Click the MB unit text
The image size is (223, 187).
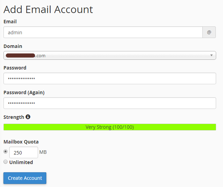click(43, 152)
